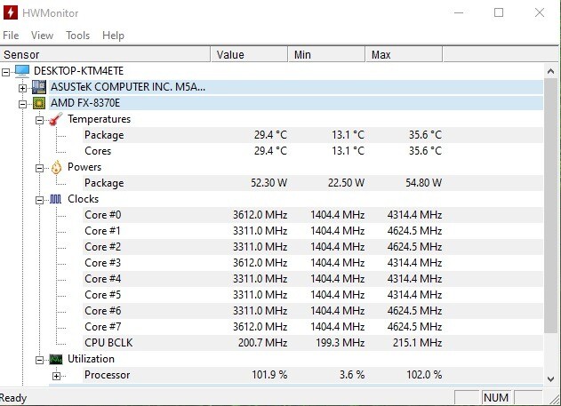Collapse the Temperatures section
This screenshot has height=406, width=561.
[40, 119]
